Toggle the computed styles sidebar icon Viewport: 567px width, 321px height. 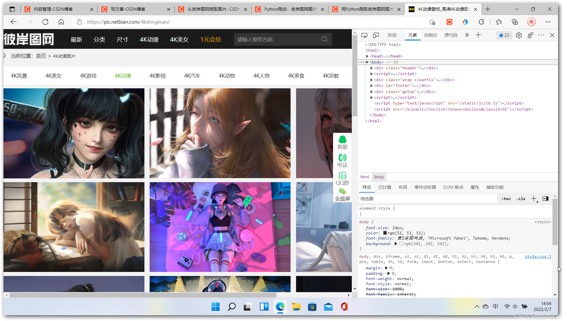(545, 199)
